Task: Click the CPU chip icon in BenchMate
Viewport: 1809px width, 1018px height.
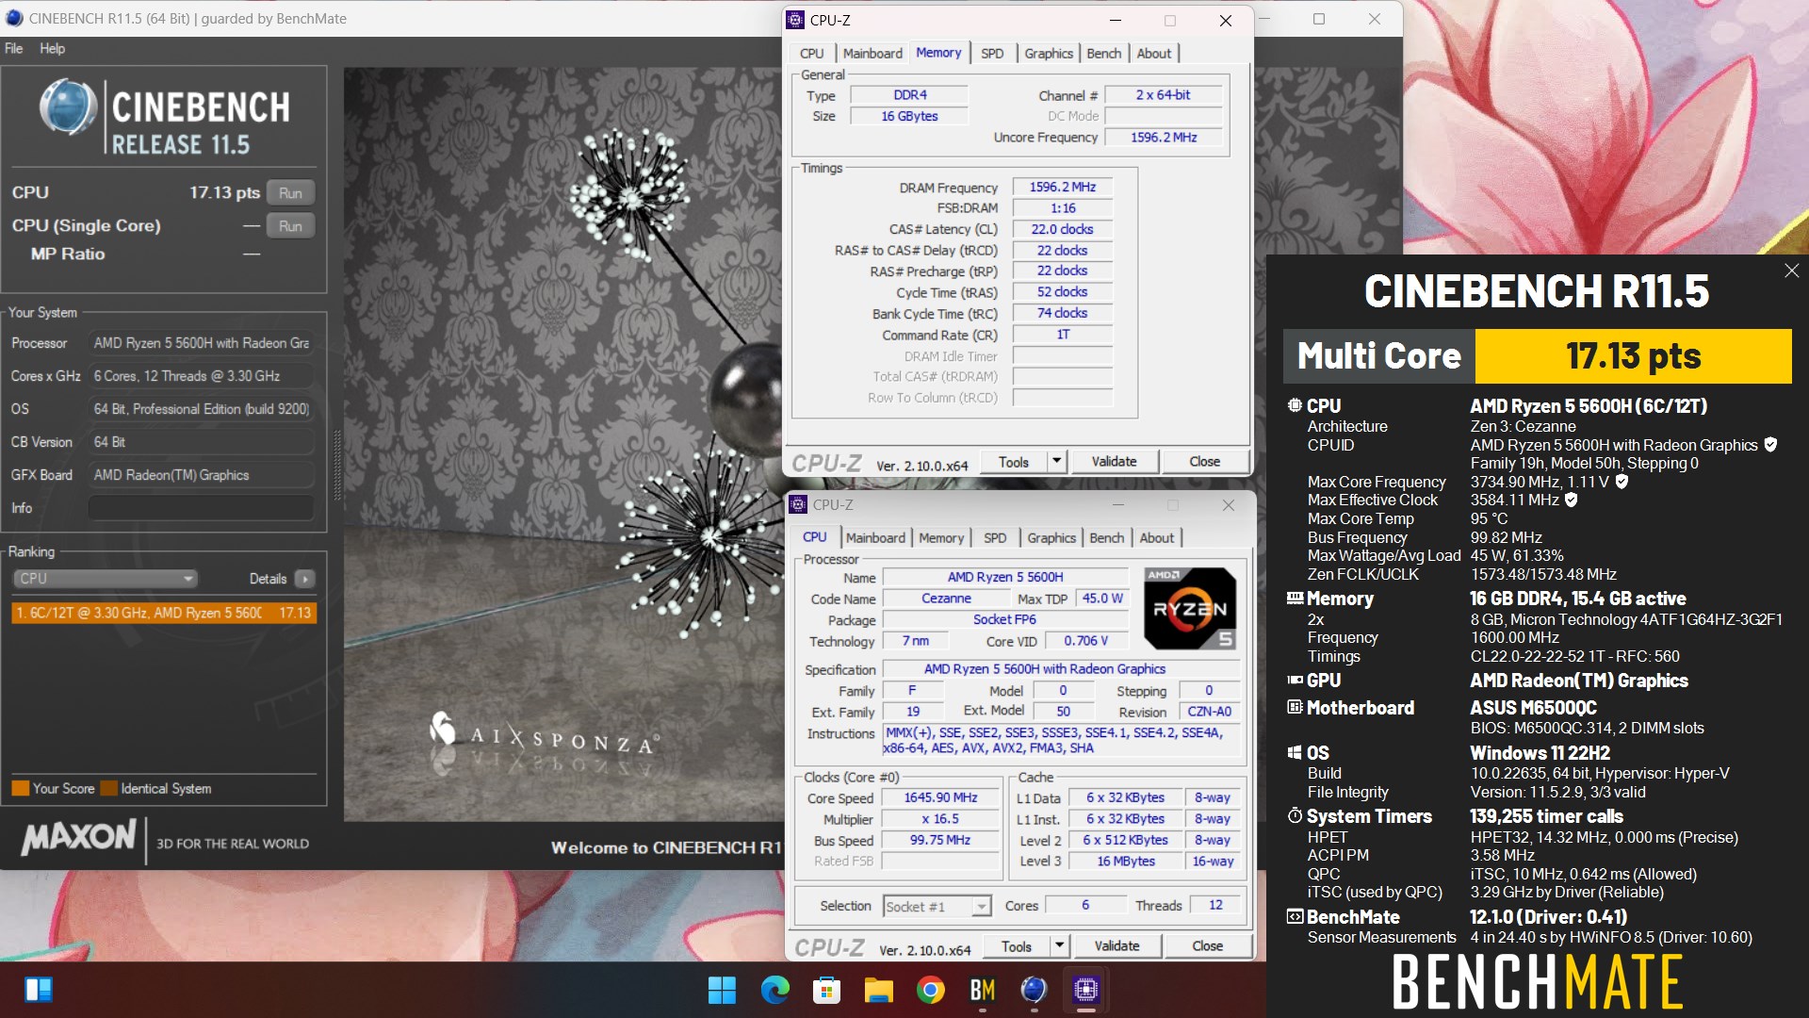Action: pos(1295,405)
